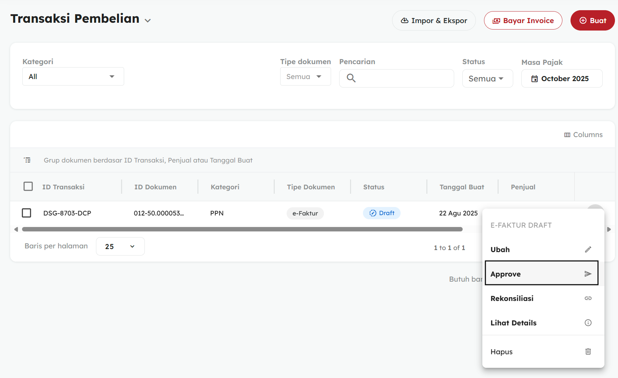Click the 22 Agu 2025 date cell
The height and width of the screenshot is (378, 618).
point(458,213)
